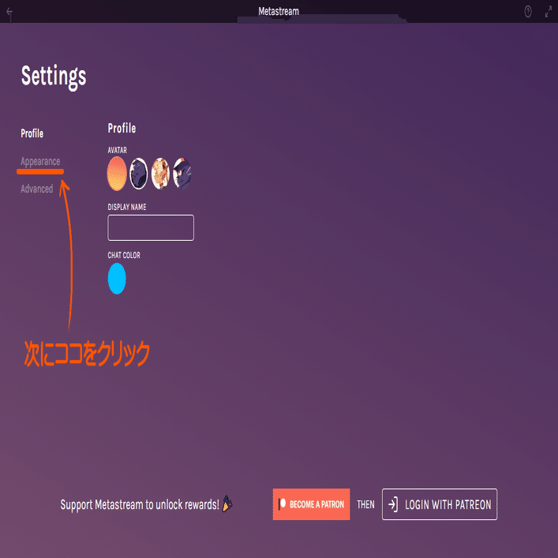558x558 pixels.
Task: Click the AVATAR section label
Action: 118,150
